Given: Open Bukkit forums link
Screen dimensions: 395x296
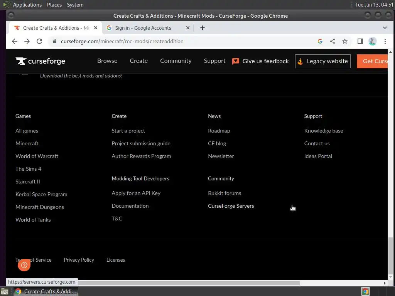Looking at the screenshot, I should [225, 193].
